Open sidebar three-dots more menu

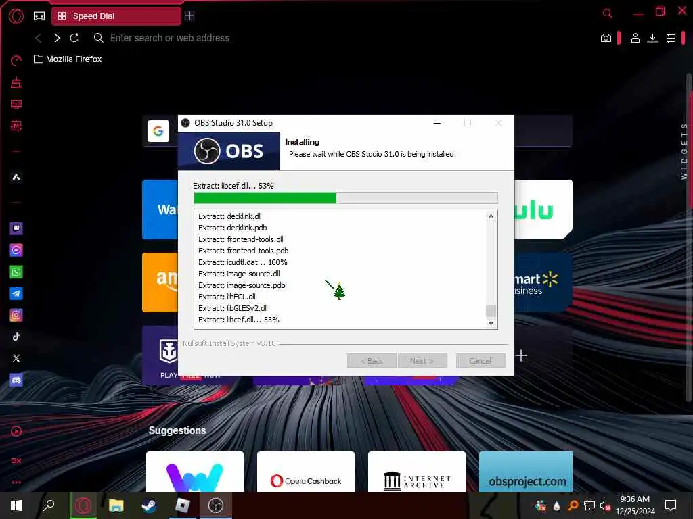(16, 483)
